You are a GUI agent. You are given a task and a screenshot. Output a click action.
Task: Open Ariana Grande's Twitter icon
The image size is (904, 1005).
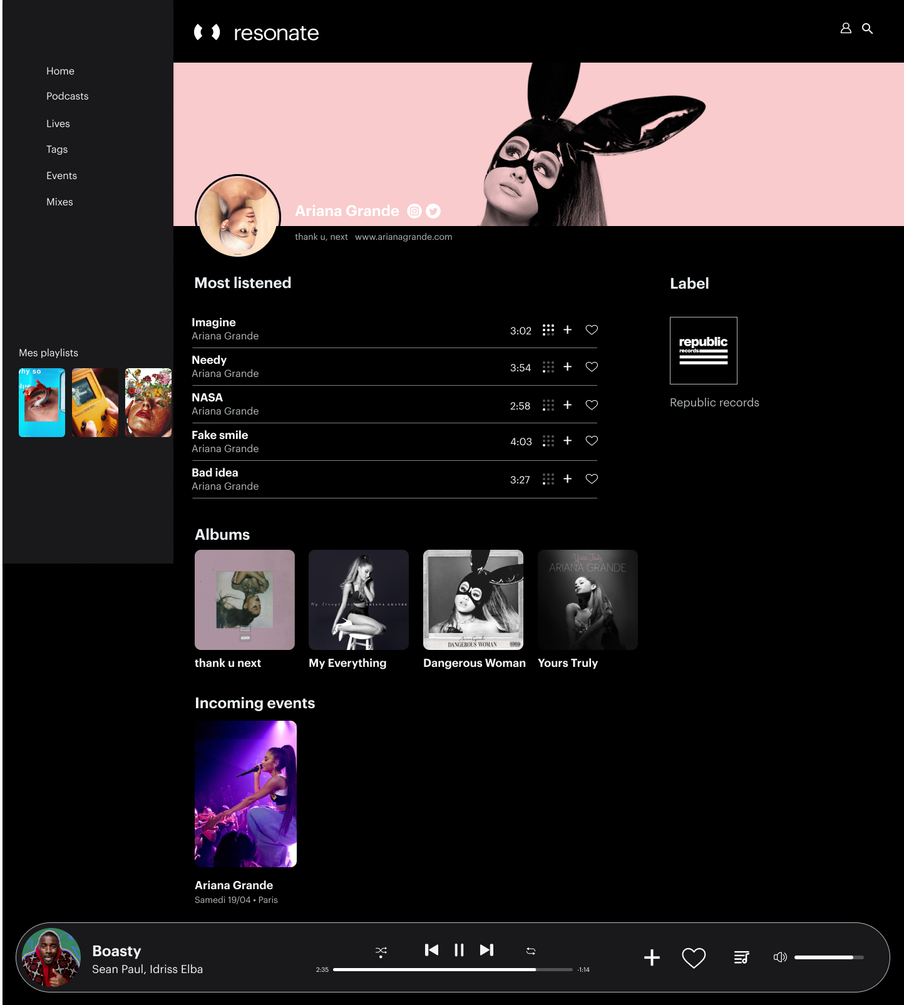tap(433, 211)
